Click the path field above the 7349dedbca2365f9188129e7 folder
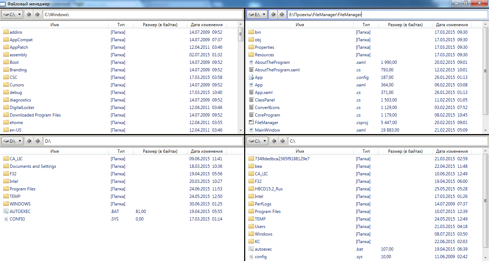The width and height of the screenshot is (489, 261). click(x=388, y=141)
